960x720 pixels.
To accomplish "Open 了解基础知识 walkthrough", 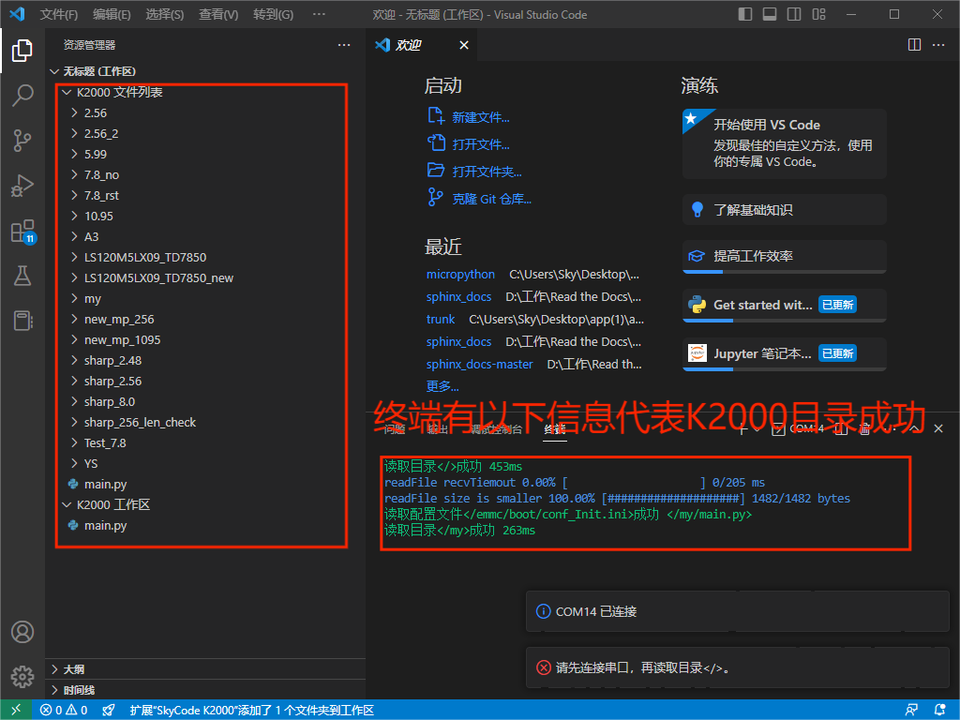I will tap(785, 209).
